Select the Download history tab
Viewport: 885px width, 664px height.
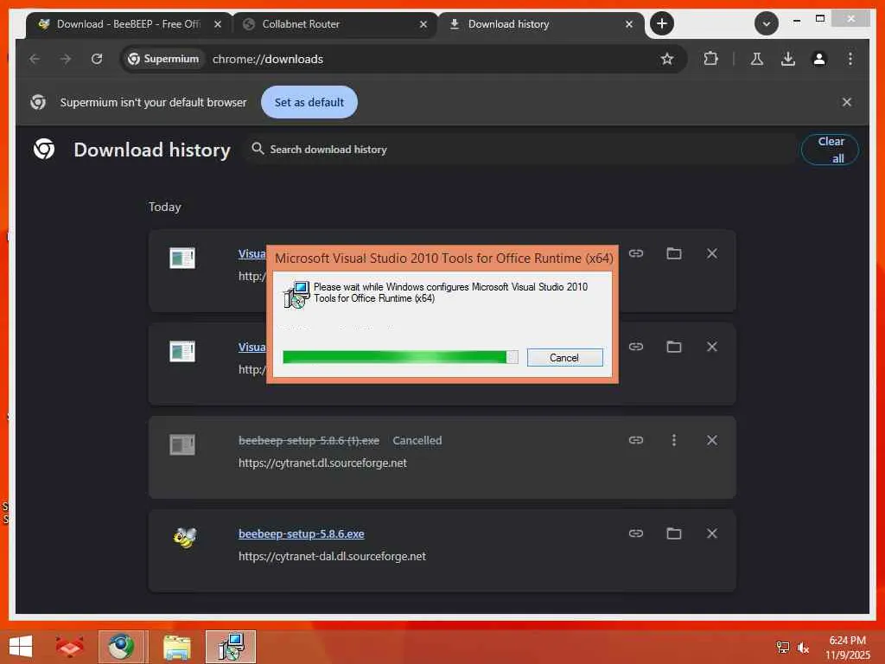click(539, 24)
